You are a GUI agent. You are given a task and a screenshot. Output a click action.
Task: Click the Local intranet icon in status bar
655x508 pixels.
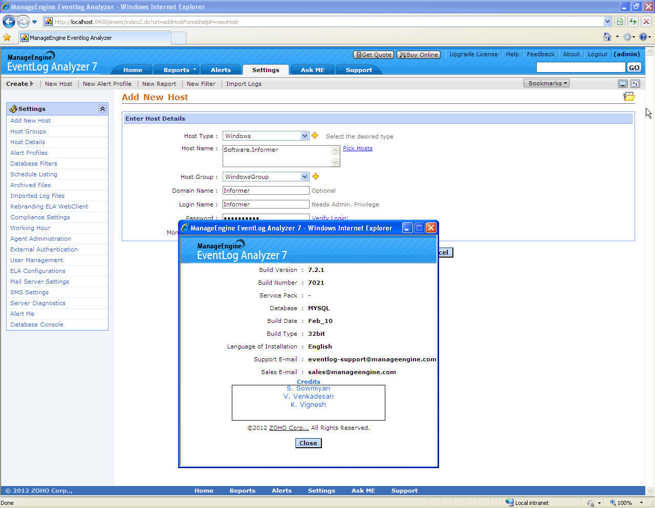pyautogui.click(x=510, y=502)
